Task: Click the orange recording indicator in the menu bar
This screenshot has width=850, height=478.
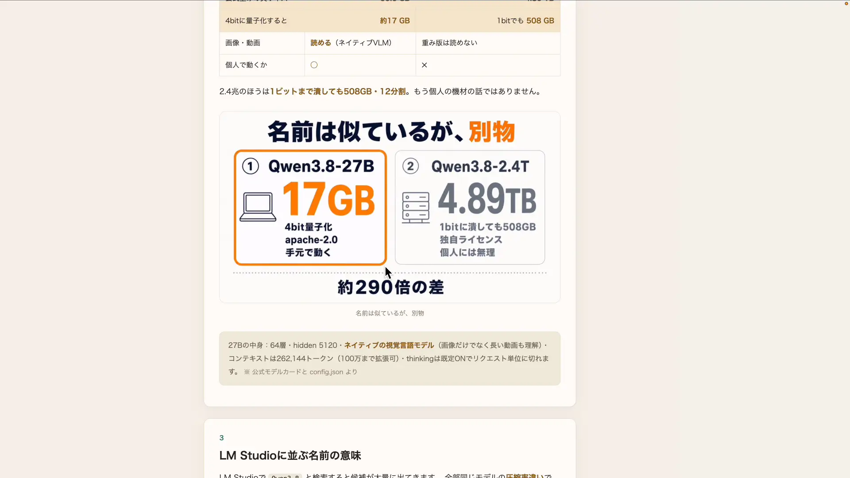Action: click(x=846, y=4)
